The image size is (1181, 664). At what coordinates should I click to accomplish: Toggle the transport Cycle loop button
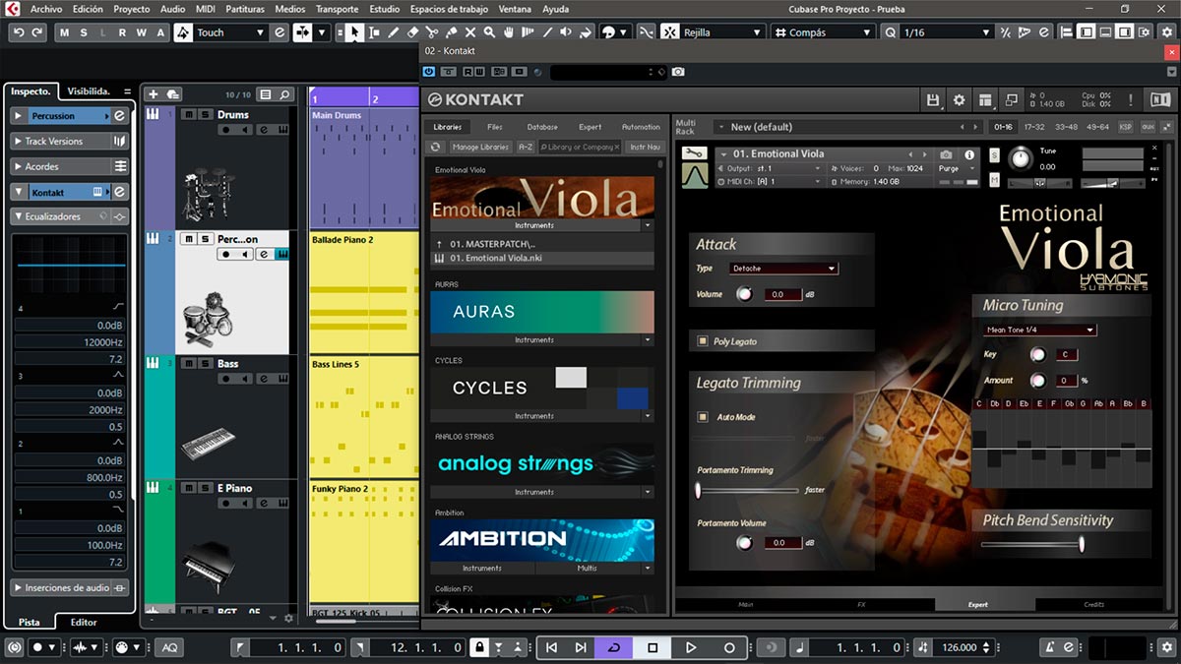pos(614,647)
